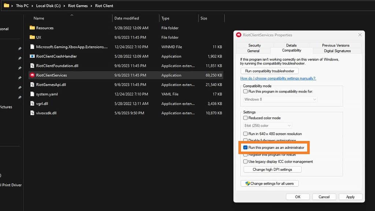Click the Resources folder icon
The width and height of the screenshot is (375, 211).
click(x=32, y=28)
